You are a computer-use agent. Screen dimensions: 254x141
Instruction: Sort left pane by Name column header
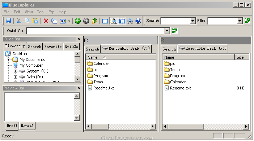pos(121,57)
